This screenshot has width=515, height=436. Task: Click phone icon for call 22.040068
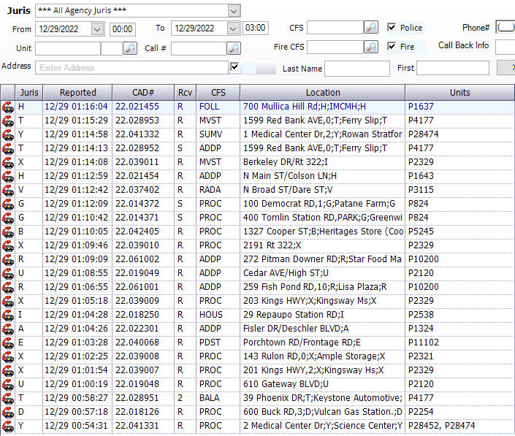[8, 343]
